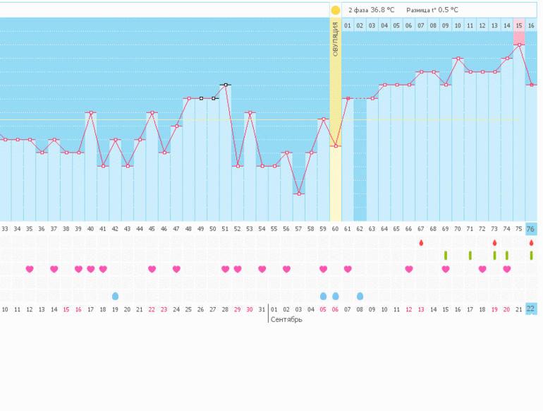This screenshot has height=411, width=543.
Task: Select pink-highlighted phase day 15 header
Action: [x=519, y=25]
